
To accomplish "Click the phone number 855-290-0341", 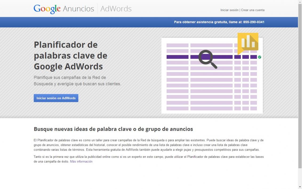I will [253, 22].
